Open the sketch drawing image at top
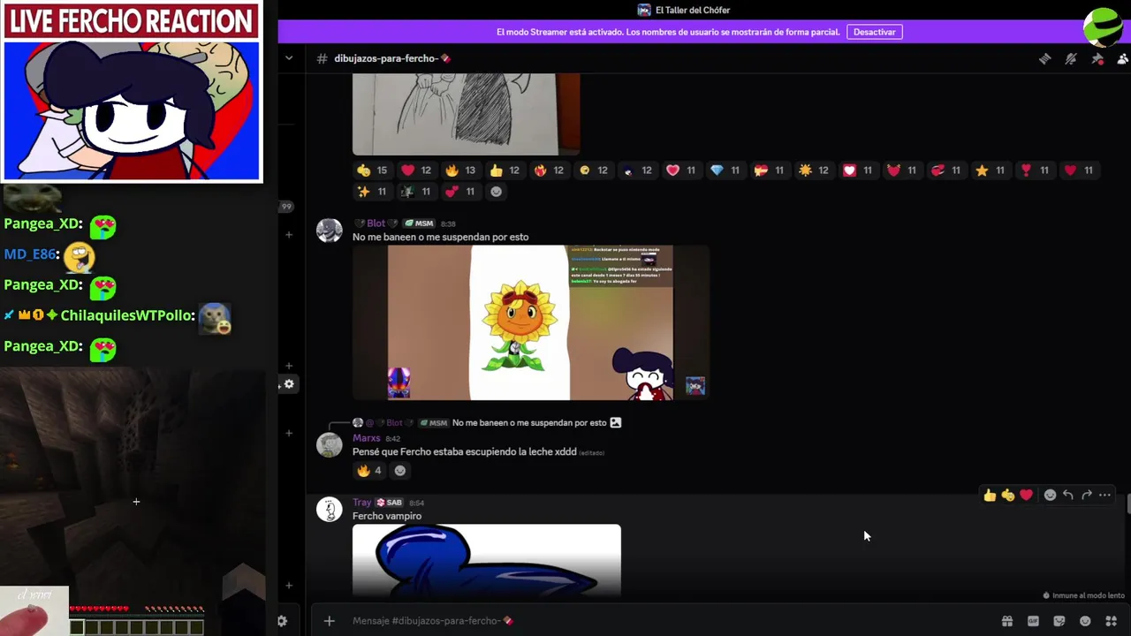The height and width of the screenshot is (636, 1131). tap(466, 115)
